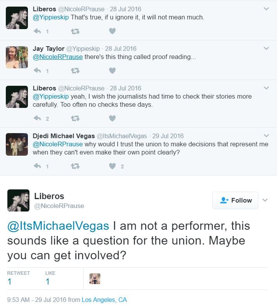
Task: Open Jay Taylor's profile picture
Action: [17, 57]
